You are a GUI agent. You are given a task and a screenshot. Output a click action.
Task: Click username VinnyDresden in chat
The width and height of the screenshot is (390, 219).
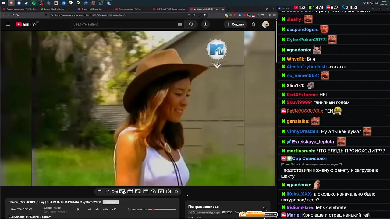pos(303,132)
